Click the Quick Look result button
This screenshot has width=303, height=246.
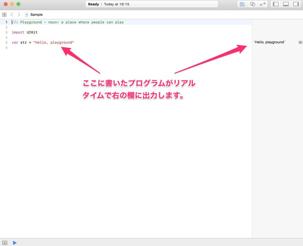pyautogui.click(x=300, y=42)
